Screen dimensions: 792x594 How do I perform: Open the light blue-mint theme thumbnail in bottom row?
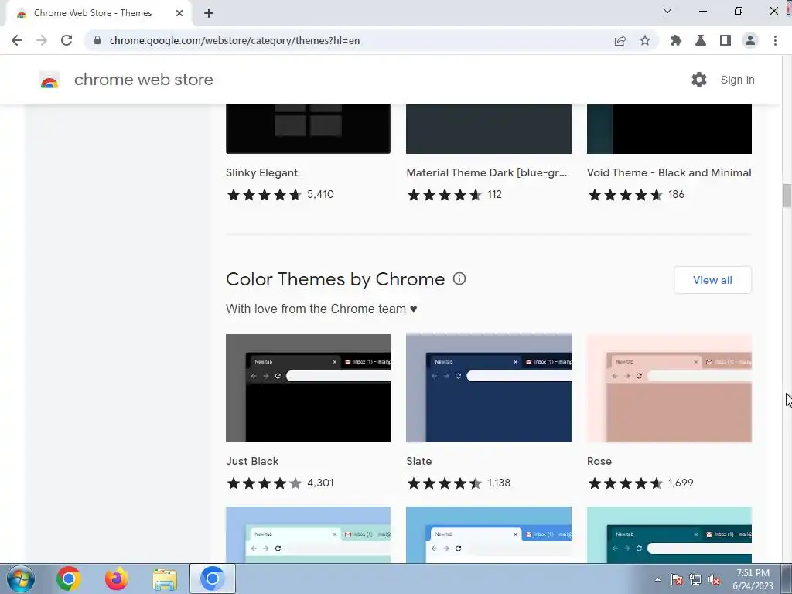tap(308, 534)
